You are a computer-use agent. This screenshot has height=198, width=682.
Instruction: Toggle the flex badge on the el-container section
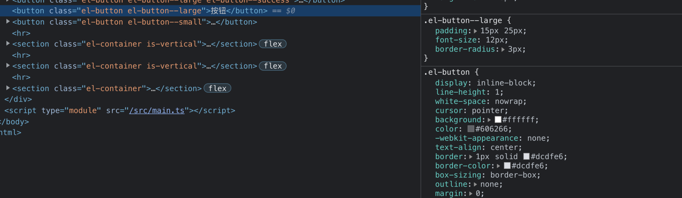[x=217, y=88]
